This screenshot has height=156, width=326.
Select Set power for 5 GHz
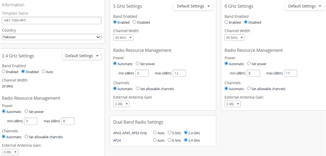138,64
